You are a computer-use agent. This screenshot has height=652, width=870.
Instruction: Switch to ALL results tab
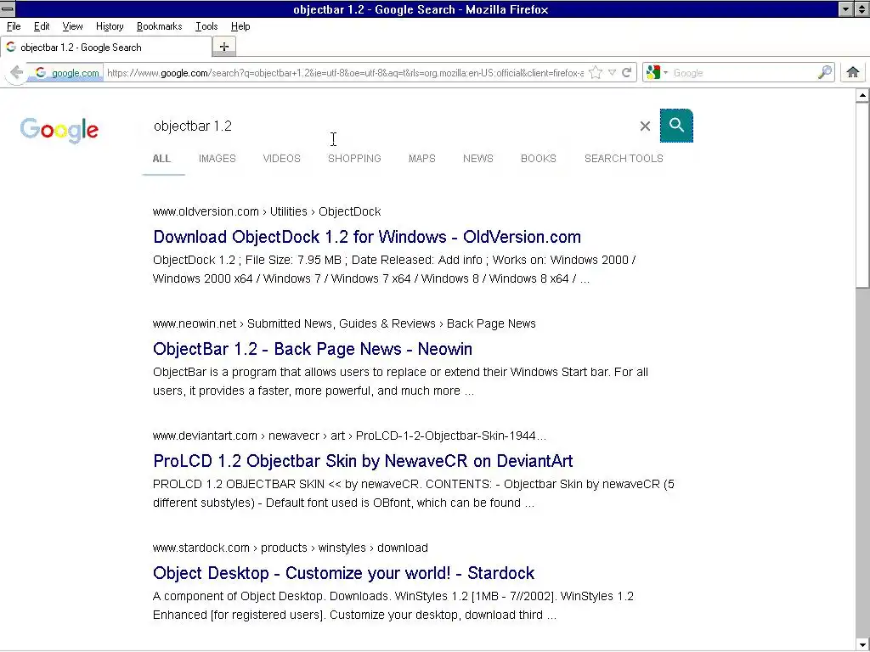[x=161, y=159]
